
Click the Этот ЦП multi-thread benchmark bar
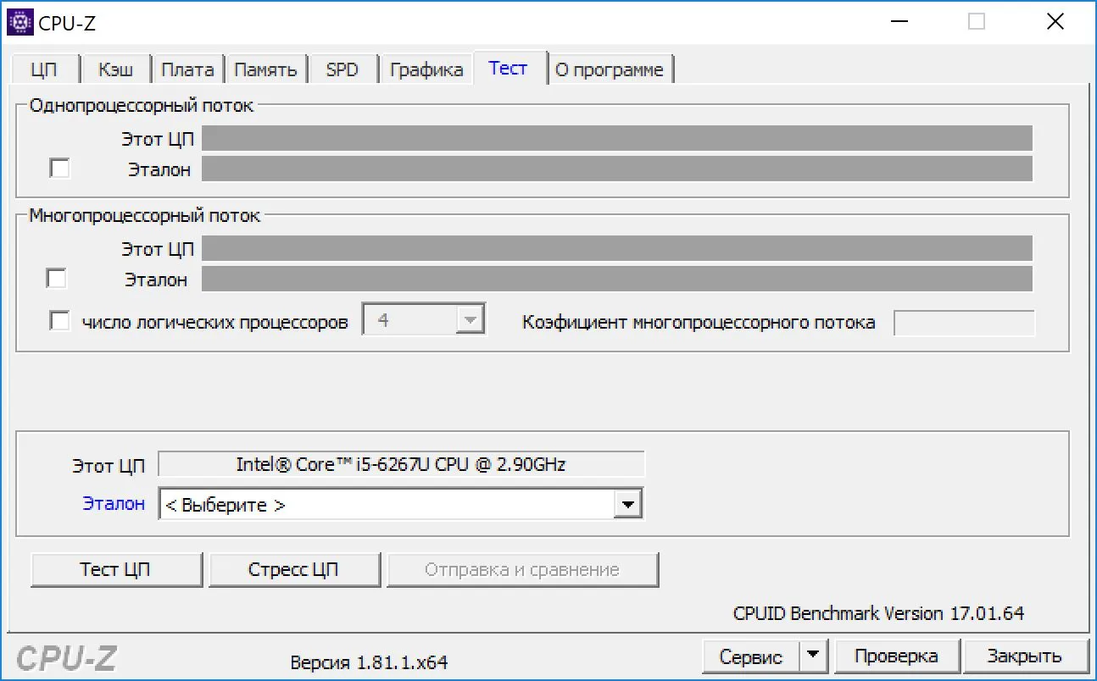point(617,248)
